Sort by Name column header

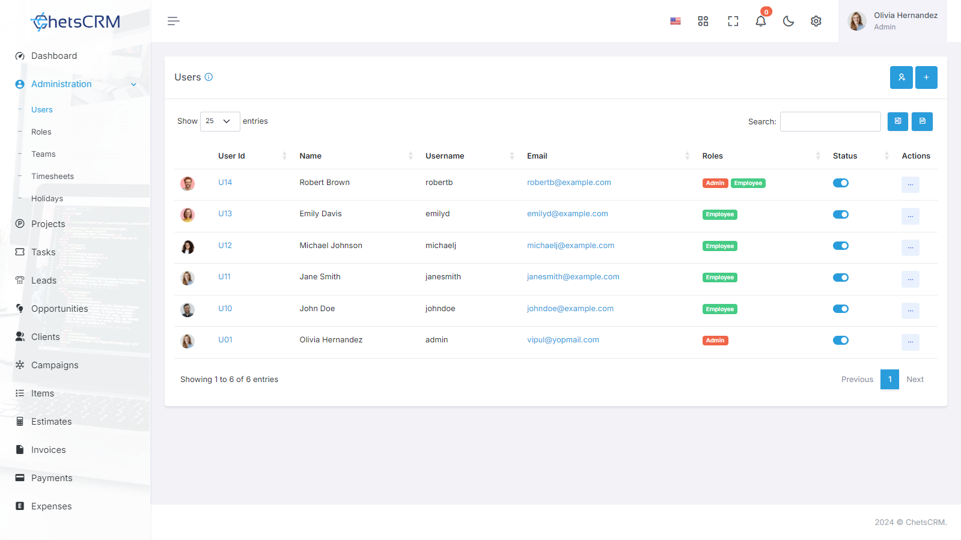click(x=356, y=156)
